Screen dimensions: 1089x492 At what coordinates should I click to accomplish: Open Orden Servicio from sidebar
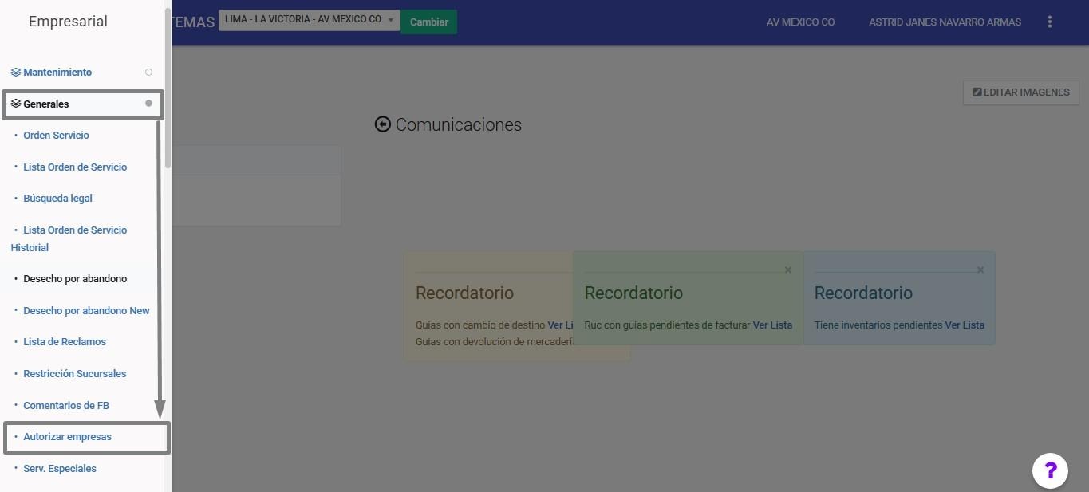tap(56, 136)
